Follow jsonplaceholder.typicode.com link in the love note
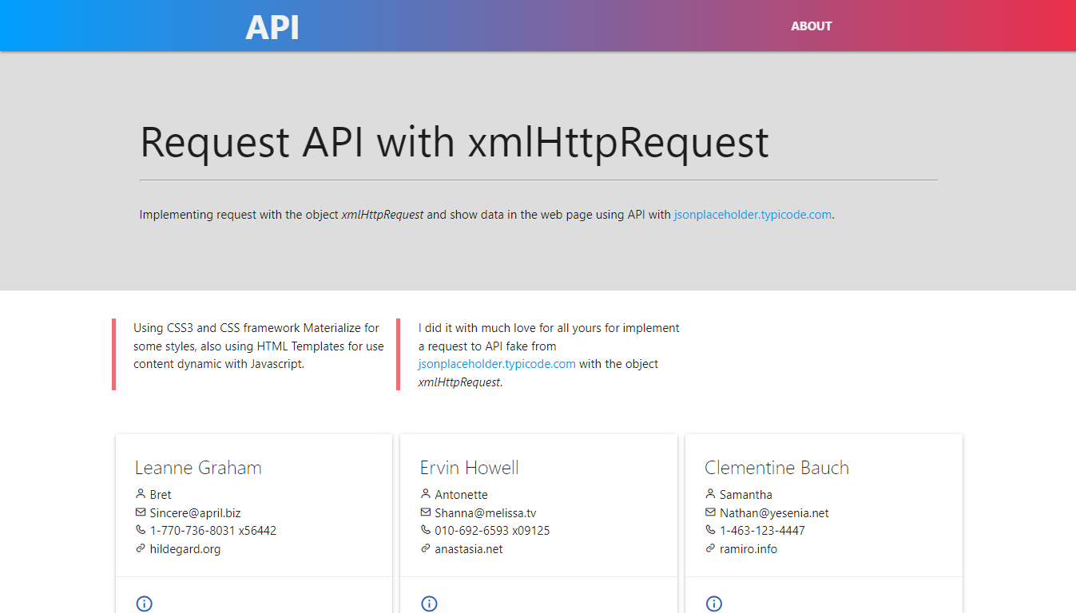1076x613 pixels. (x=497, y=364)
